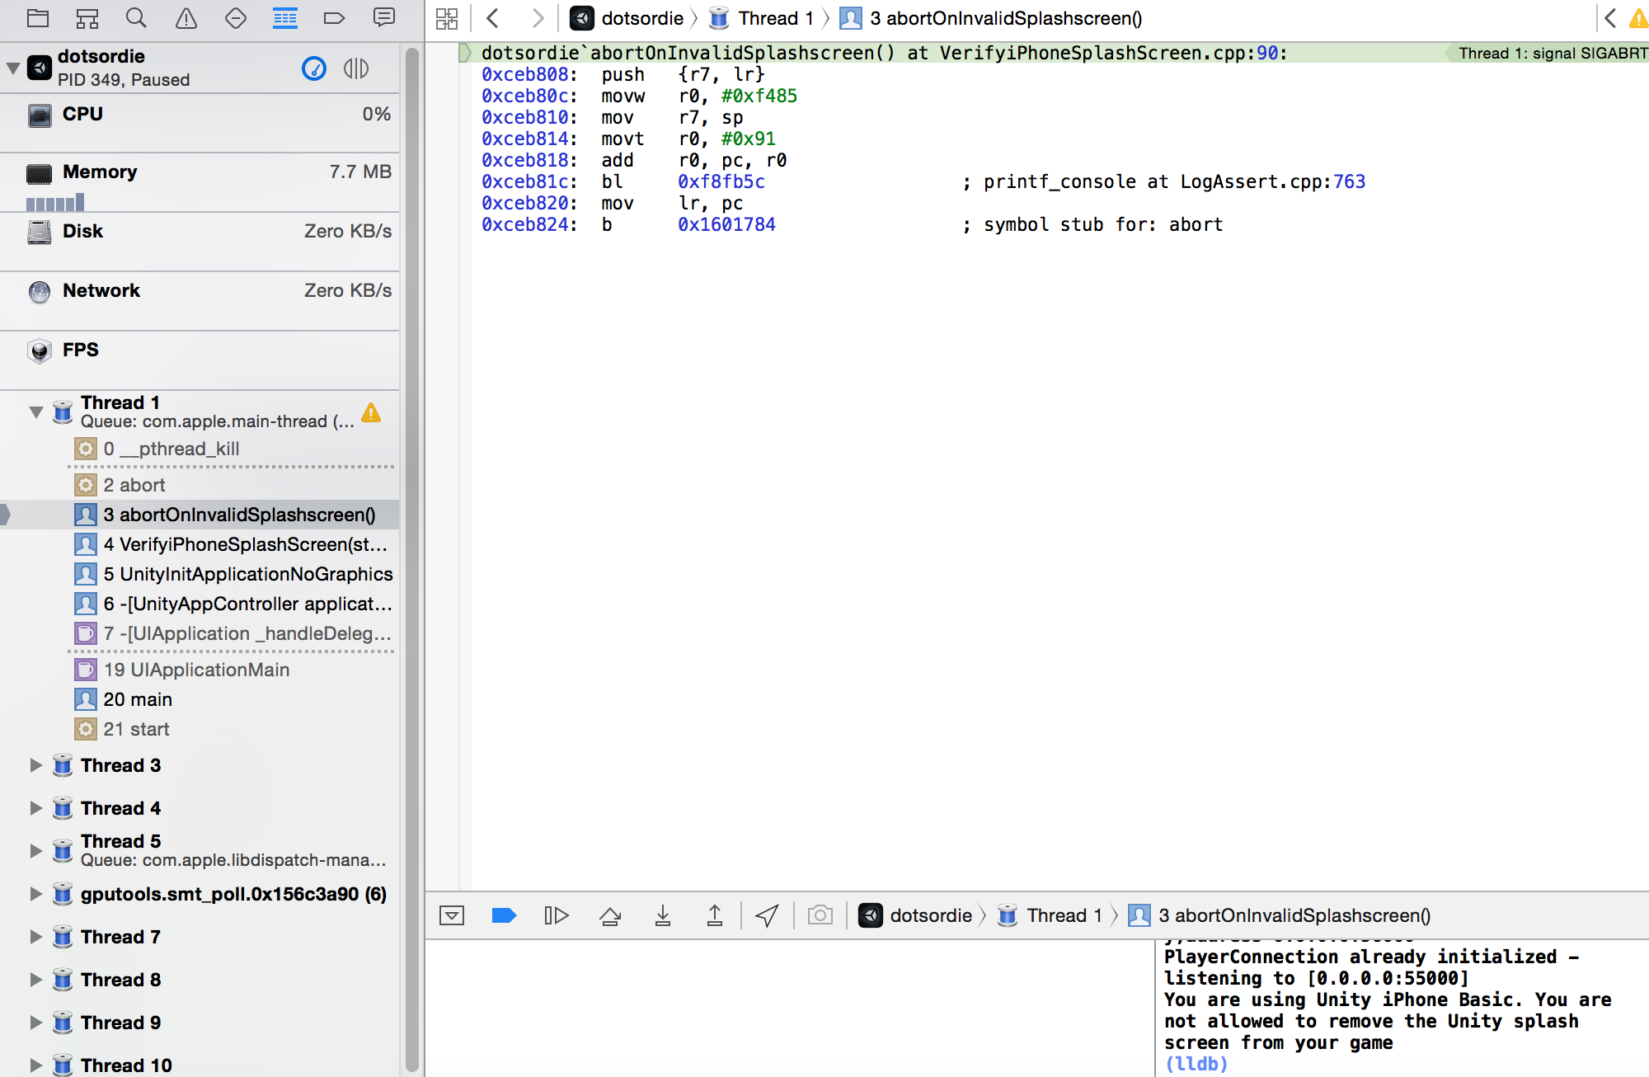
Task: Open the Symbol navigator icon
Action: (87, 17)
